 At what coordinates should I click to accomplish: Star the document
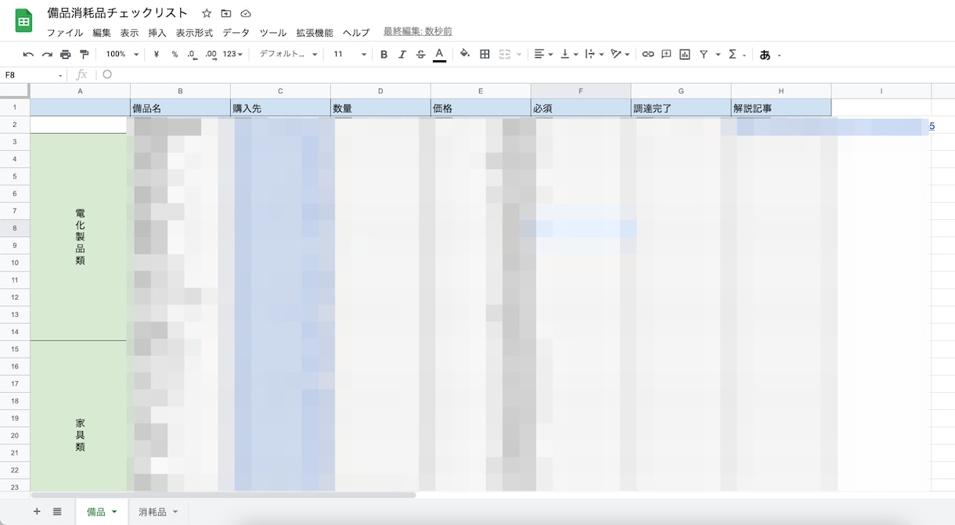[x=207, y=13]
